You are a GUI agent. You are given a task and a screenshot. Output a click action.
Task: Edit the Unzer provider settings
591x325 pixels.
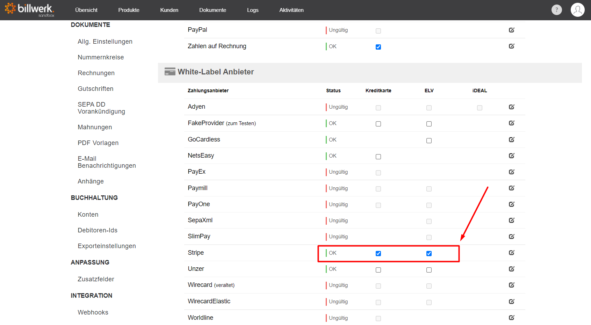(512, 269)
